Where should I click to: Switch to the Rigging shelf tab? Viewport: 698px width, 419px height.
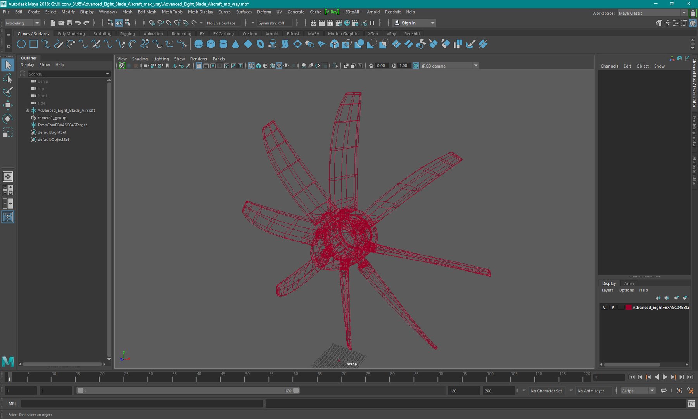(x=128, y=34)
